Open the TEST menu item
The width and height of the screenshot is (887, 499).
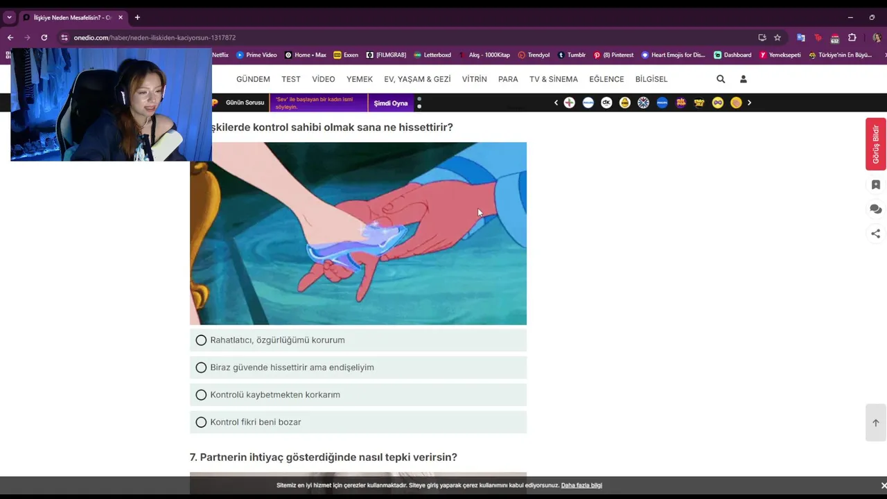291,79
